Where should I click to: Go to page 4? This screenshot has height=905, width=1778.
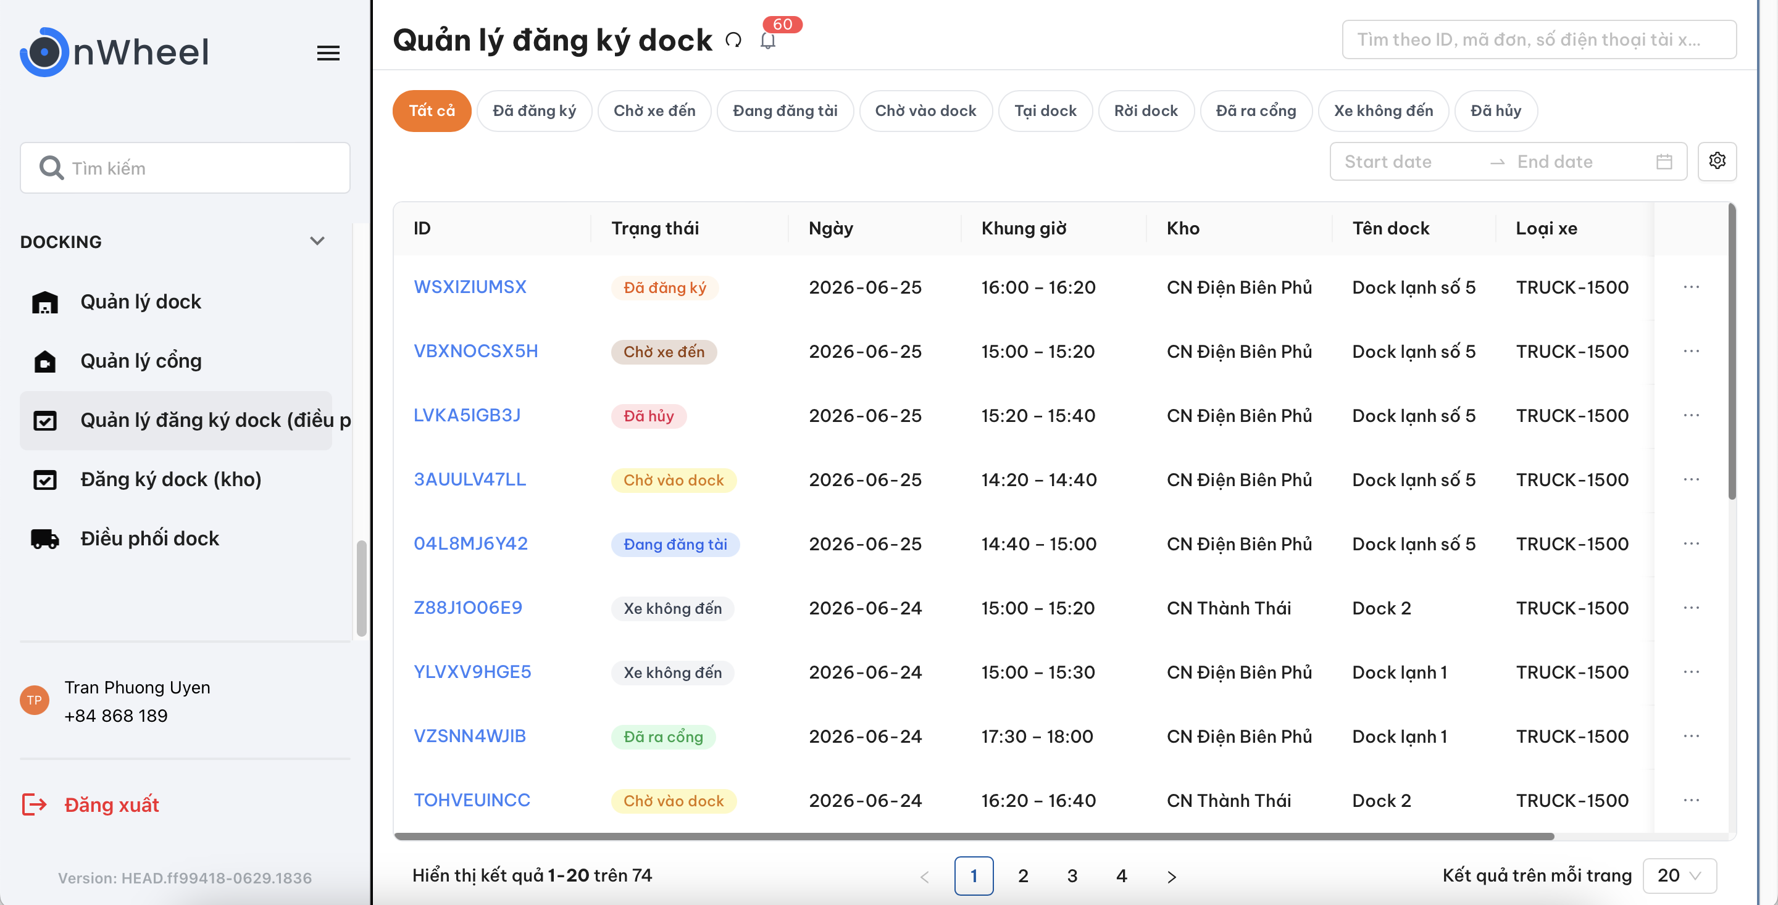pos(1122,876)
